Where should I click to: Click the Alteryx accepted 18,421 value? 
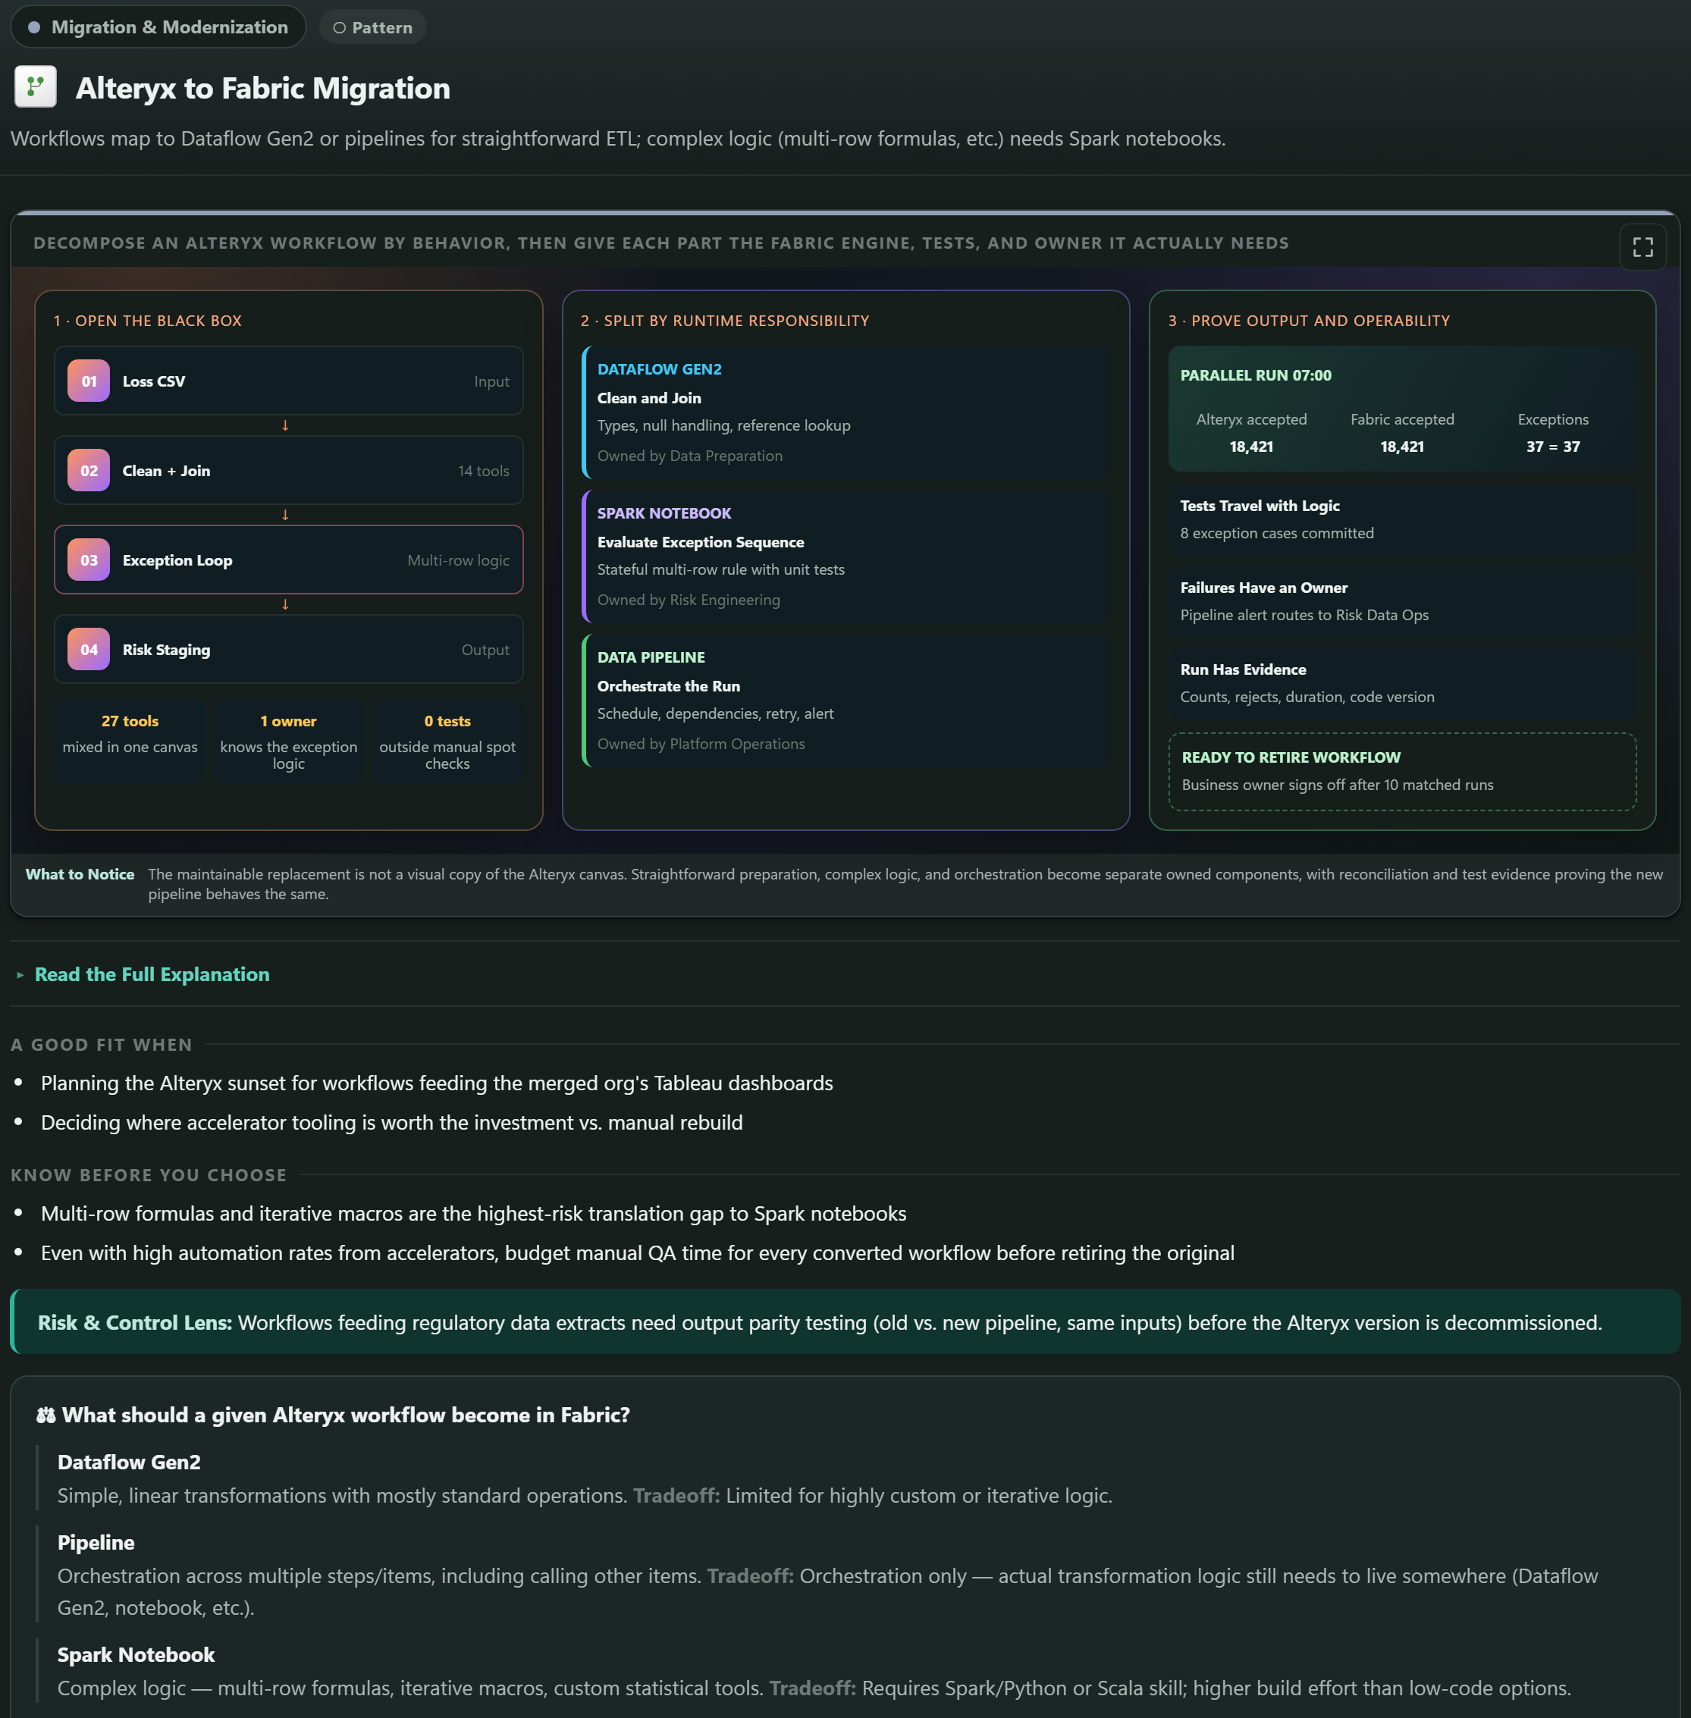point(1251,447)
